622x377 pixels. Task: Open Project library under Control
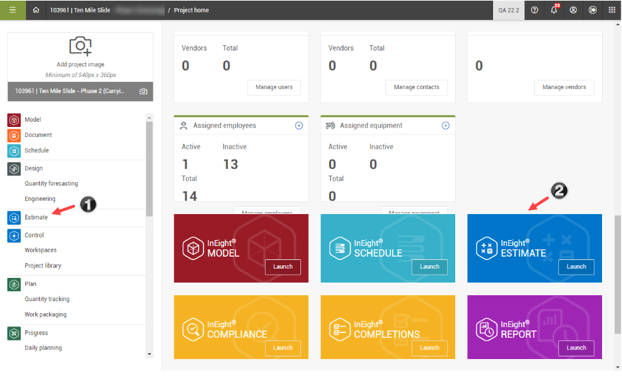pos(43,265)
